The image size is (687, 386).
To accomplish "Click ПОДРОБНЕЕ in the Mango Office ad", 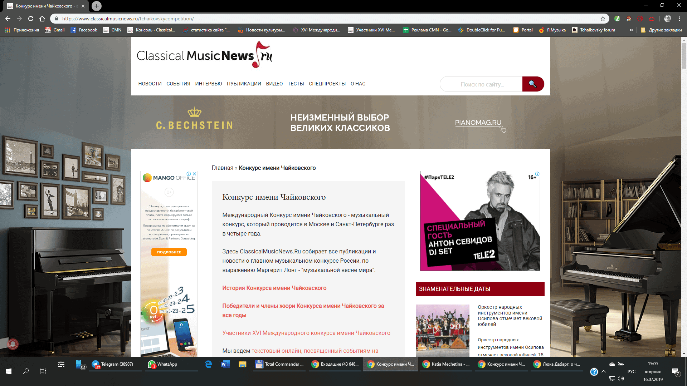I will [169, 252].
